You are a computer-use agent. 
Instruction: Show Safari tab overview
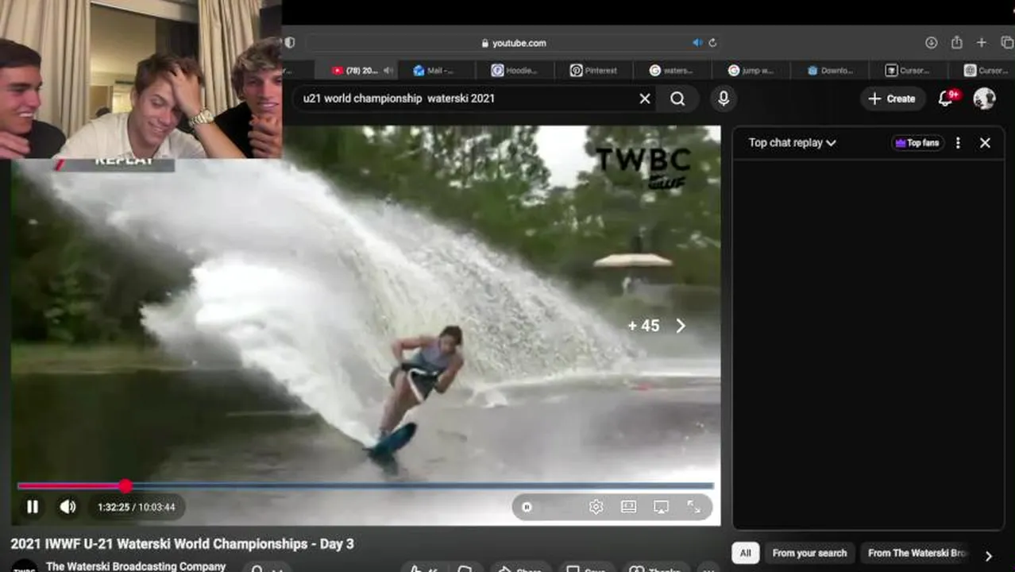point(1006,43)
